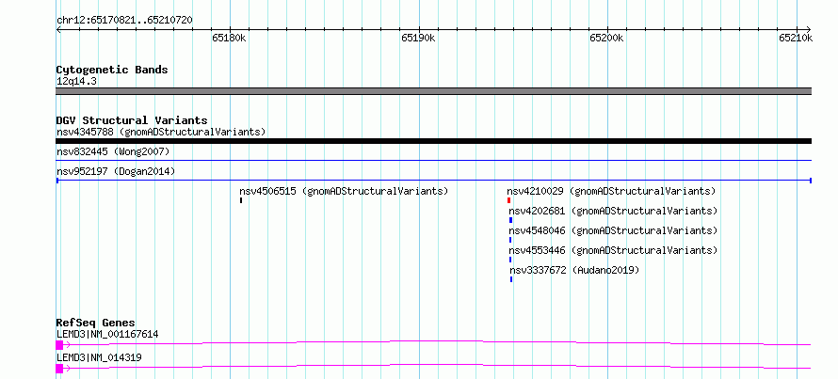
Task: Click the right arrowhead of the ruler
Action: pyautogui.click(x=808, y=29)
